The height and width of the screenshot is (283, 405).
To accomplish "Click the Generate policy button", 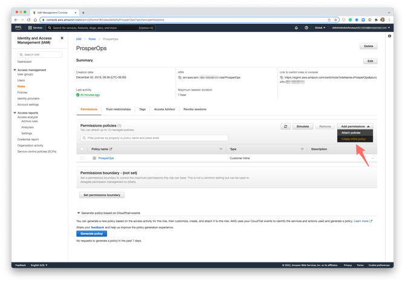I will click(92, 234).
